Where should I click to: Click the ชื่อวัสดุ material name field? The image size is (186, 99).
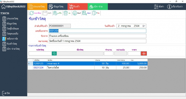(x=80, y=53)
